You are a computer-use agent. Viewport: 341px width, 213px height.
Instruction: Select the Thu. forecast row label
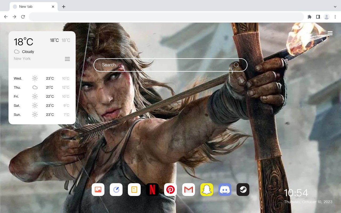pyautogui.click(x=17, y=87)
